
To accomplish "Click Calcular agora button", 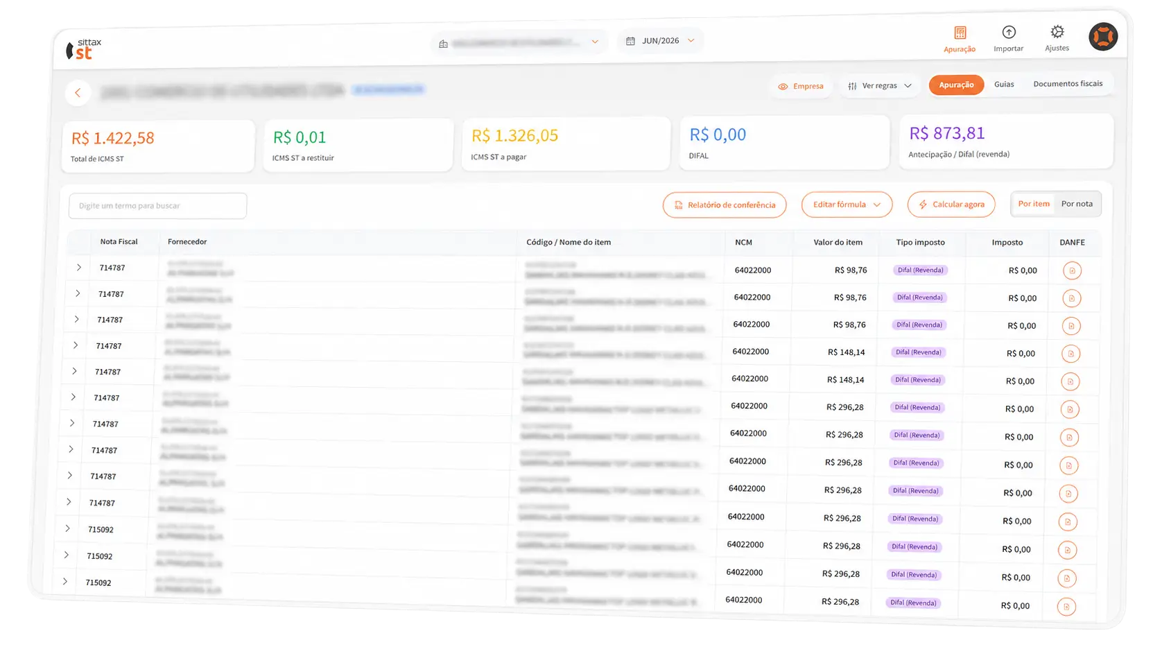I will (x=951, y=205).
